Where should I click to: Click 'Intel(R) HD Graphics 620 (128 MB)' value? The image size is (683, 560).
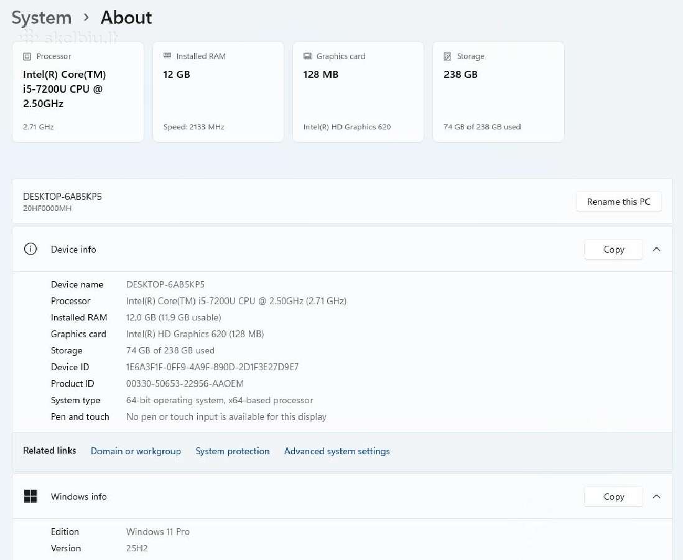coord(195,334)
